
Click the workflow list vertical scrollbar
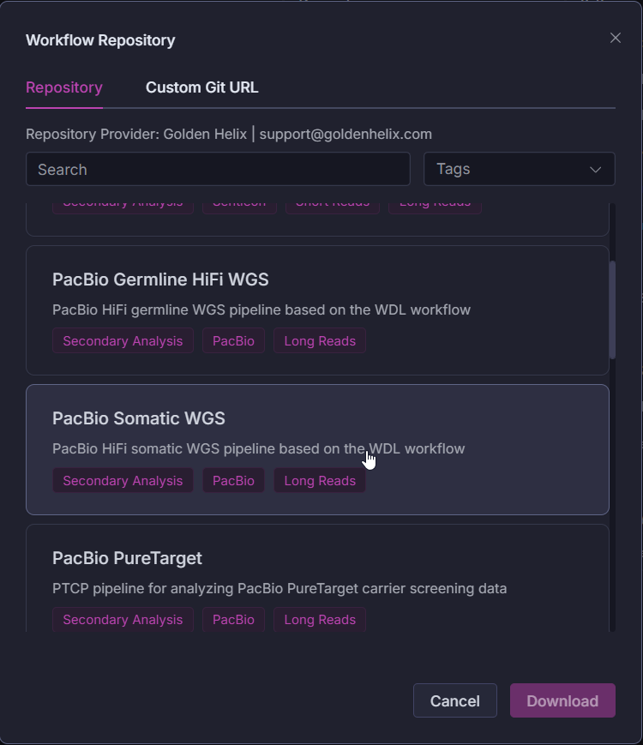(612, 309)
